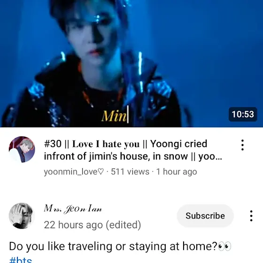263x263 pixels.
Task: Click the '22 hours ago (edited)' timestamp
Action: 93,225
